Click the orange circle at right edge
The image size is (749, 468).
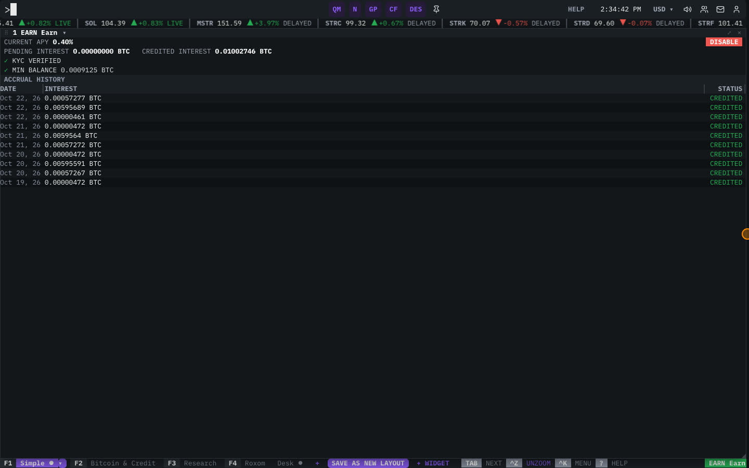[745, 234]
